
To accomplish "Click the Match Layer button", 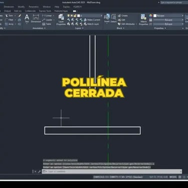I will (91, 24).
